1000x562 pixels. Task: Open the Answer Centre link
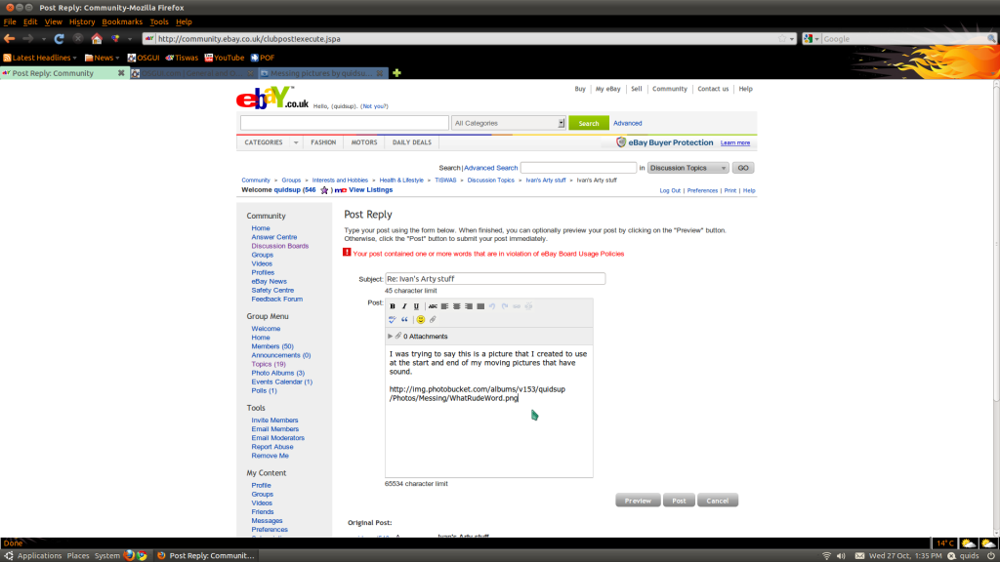coord(273,237)
